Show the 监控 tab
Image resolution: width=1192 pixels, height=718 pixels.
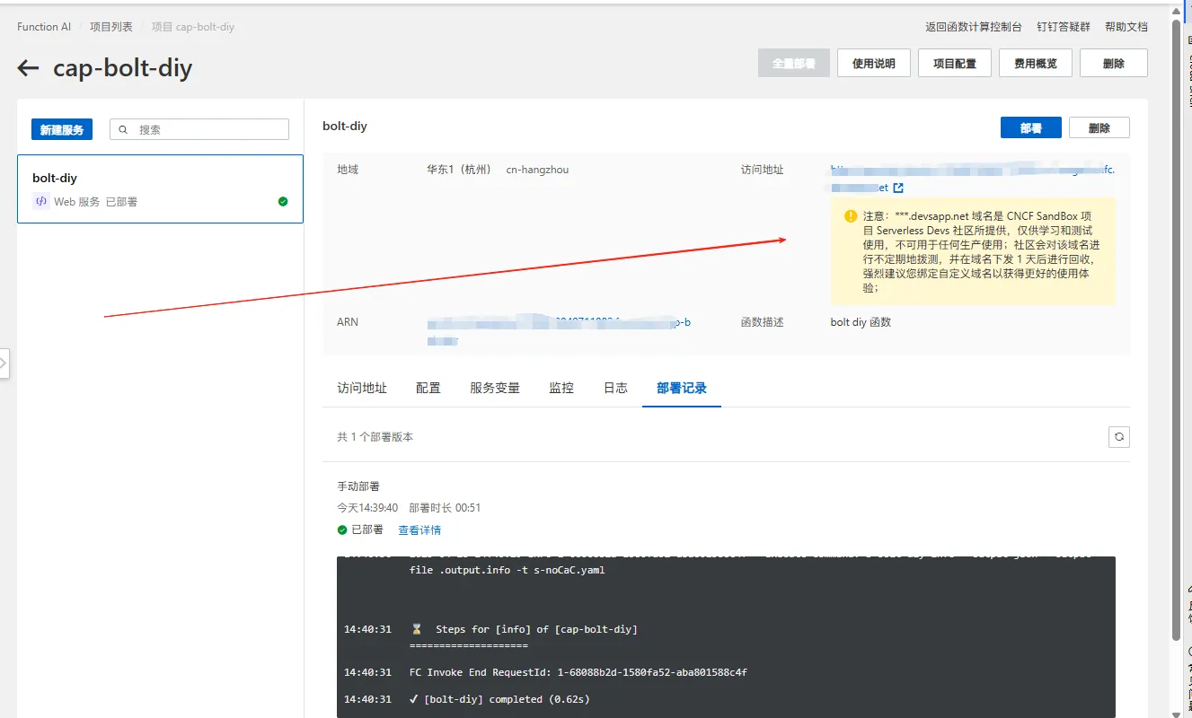(x=561, y=388)
